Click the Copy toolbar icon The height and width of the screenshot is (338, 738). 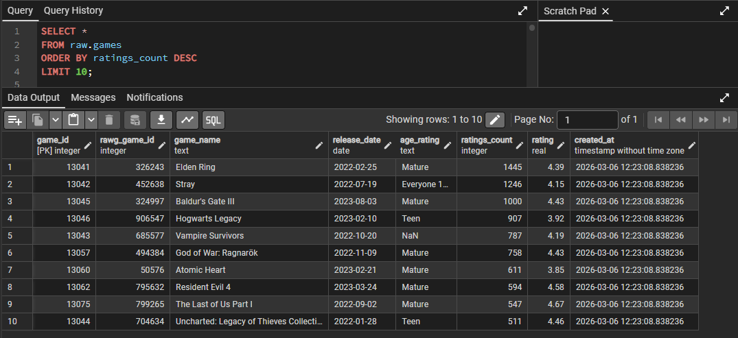click(38, 120)
